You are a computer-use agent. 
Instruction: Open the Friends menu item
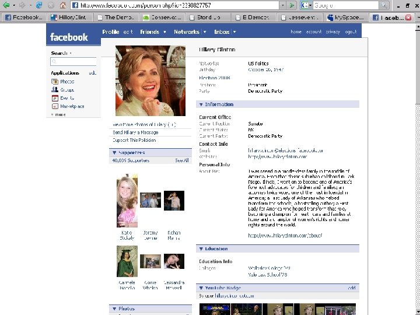pyautogui.click(x=149, y=32)
